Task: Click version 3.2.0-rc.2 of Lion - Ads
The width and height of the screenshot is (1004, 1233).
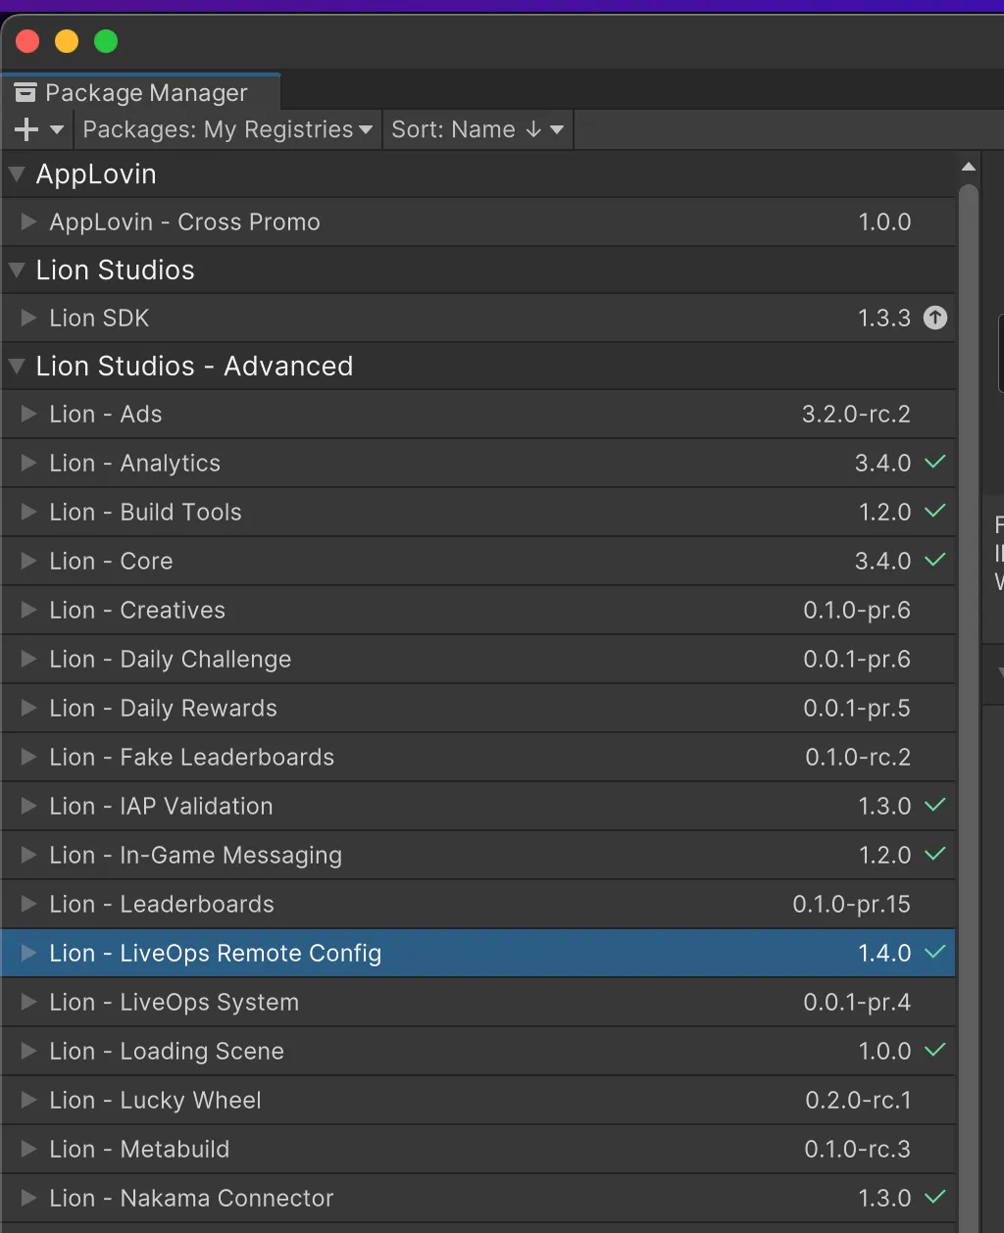Action: click(x=857, y=415)
